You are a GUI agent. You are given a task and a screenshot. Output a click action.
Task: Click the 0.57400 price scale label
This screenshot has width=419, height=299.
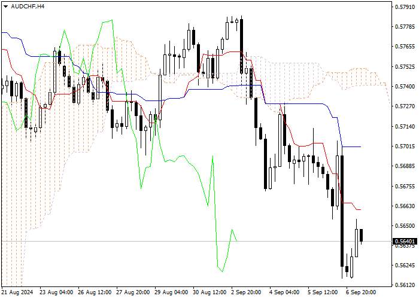[405, 87]
